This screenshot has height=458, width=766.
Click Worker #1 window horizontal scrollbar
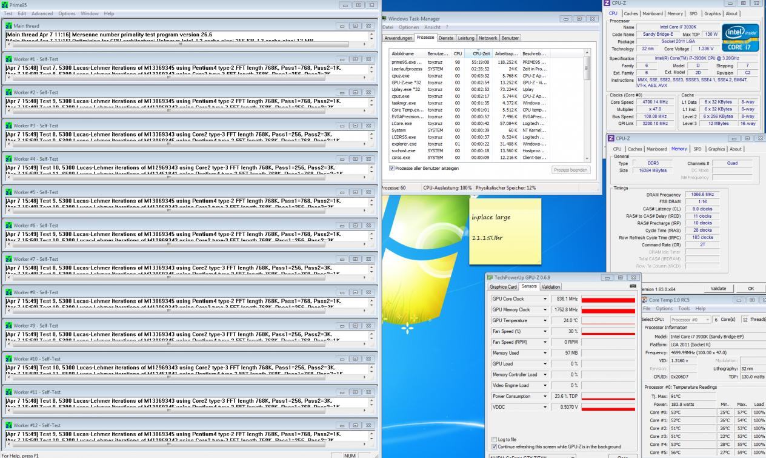click(188, 79)
